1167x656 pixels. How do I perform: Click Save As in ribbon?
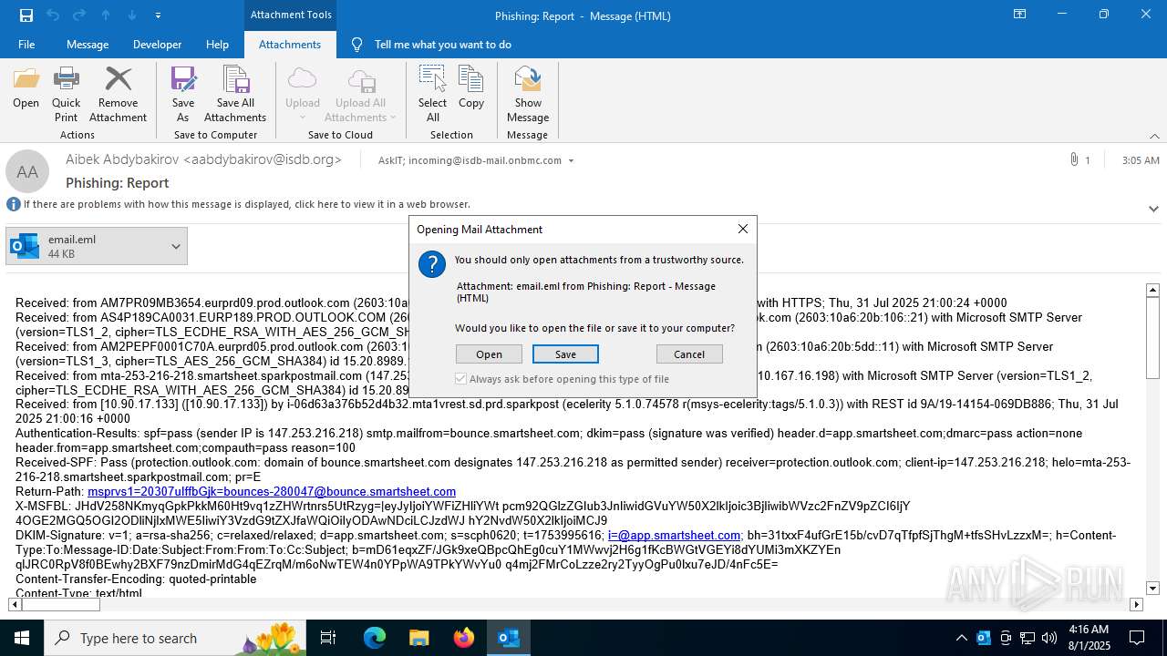point(183,94)
